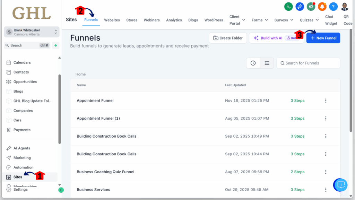Open Automation from the left sidebar
355x200 pixels.
pyautogui.click(x=23, y=167)
